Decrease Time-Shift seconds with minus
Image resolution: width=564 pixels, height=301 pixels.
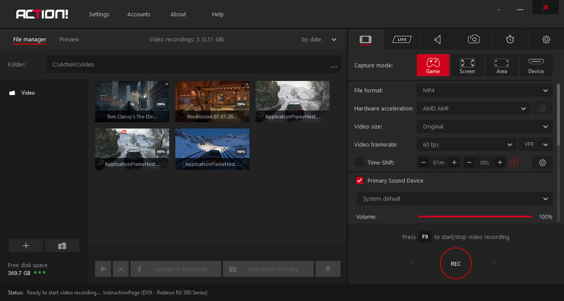[x=470, y=163]
